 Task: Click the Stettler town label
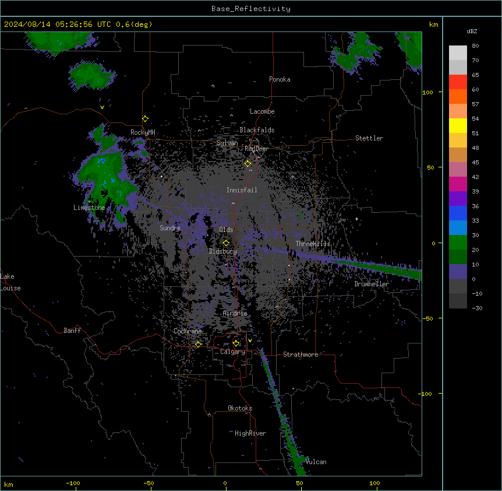click(369, 138)
